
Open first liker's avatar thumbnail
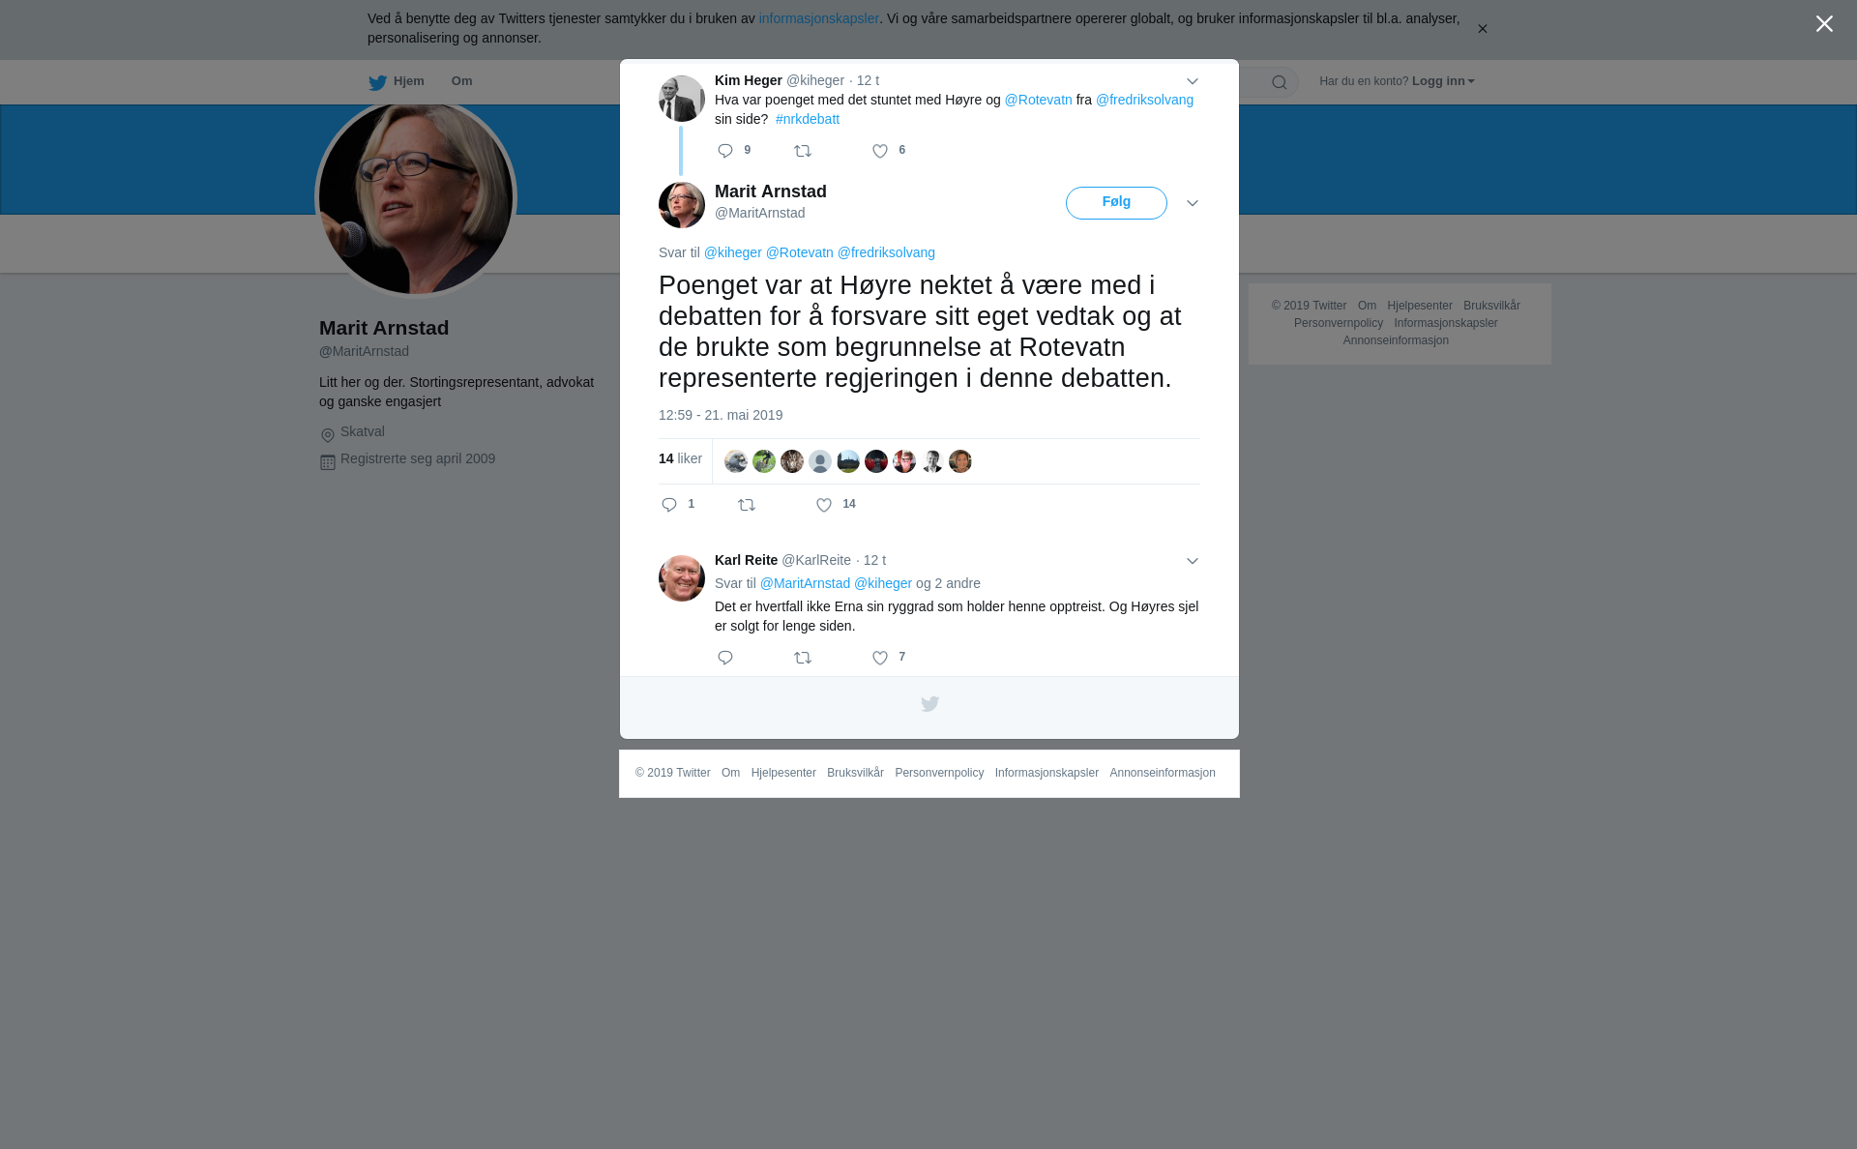736,461
